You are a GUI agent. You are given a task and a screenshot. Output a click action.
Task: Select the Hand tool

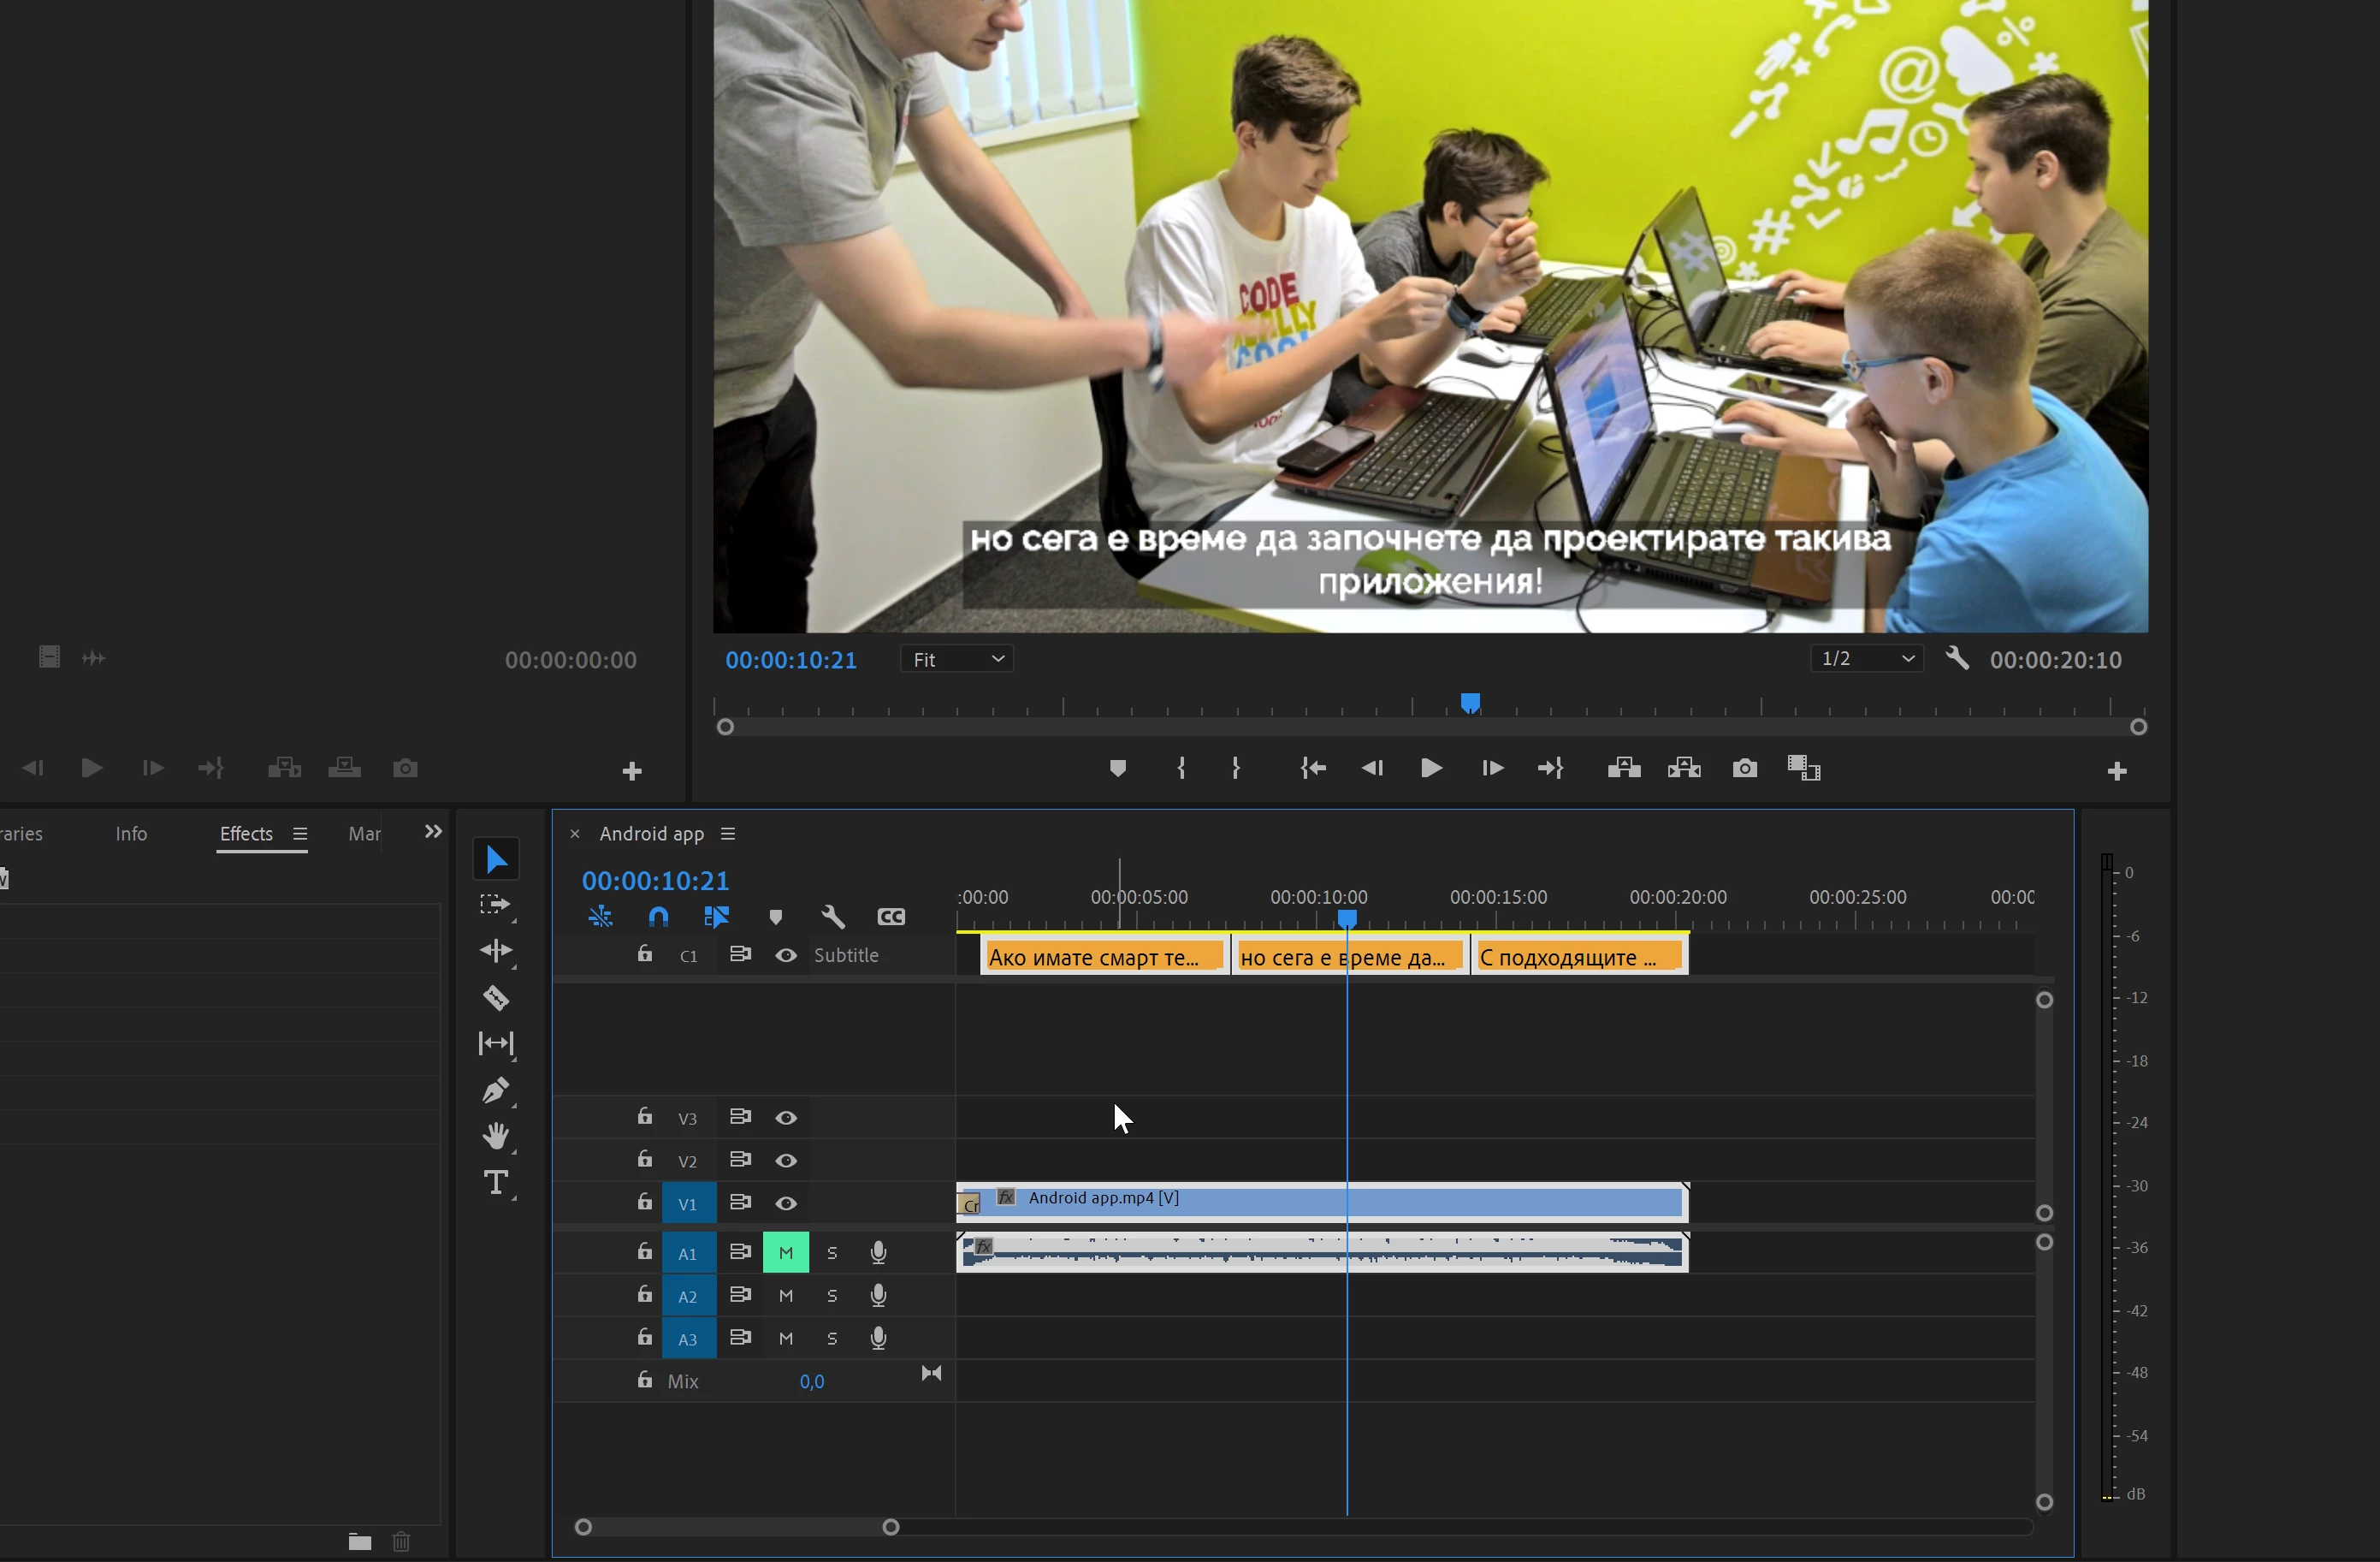[x=496, y=1136]
